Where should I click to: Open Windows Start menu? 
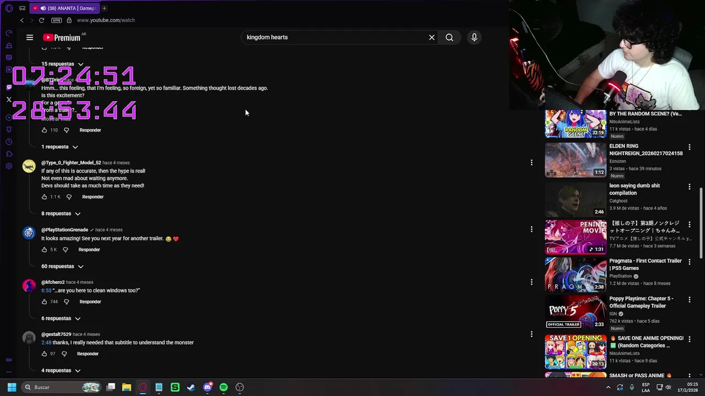click(x=12, y=387)
